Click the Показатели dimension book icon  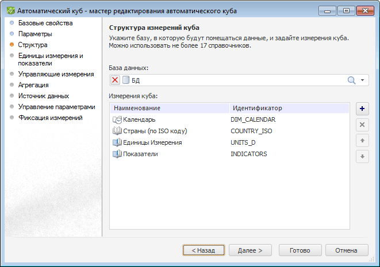tap(117, 154)
